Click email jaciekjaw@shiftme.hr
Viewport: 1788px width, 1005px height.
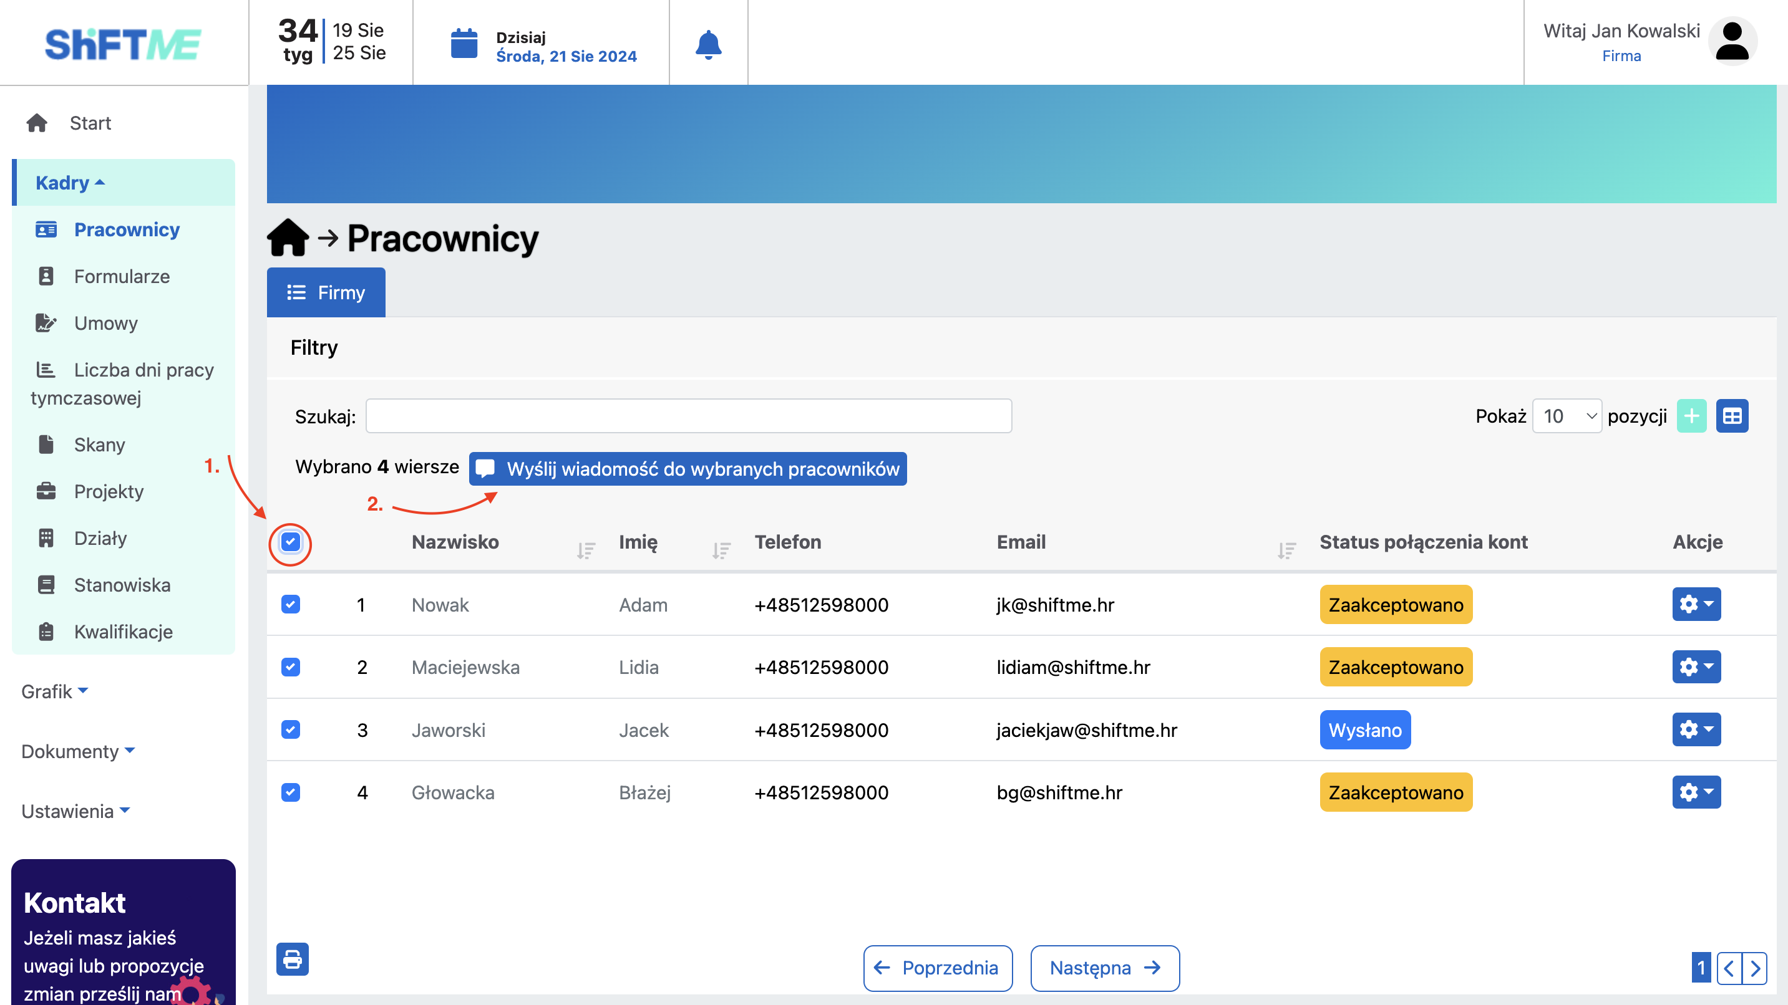(x=1087, y=729)
